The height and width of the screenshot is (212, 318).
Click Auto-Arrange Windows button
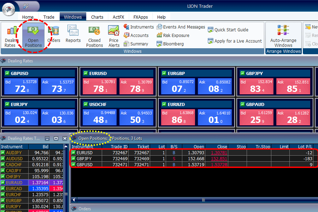point(283,36)
